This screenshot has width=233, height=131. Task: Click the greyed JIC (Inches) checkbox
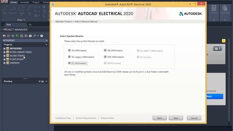click(x=138, y=57)
